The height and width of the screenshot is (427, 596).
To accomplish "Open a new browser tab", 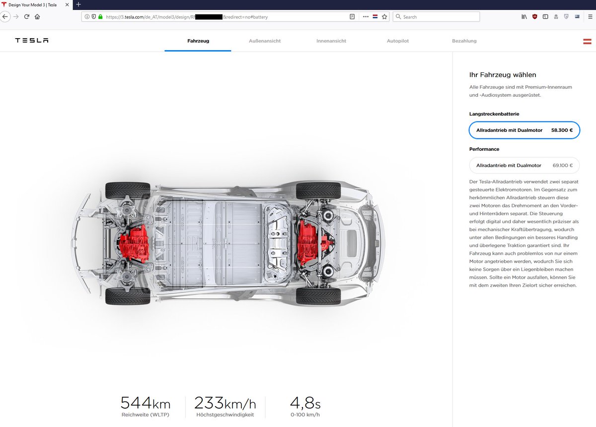I will pyautogui.click(x=78, y=4).
